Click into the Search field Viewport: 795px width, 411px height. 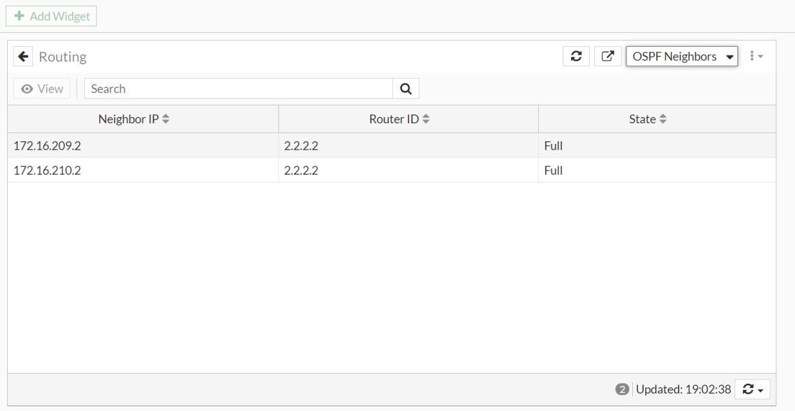(238, 89)
